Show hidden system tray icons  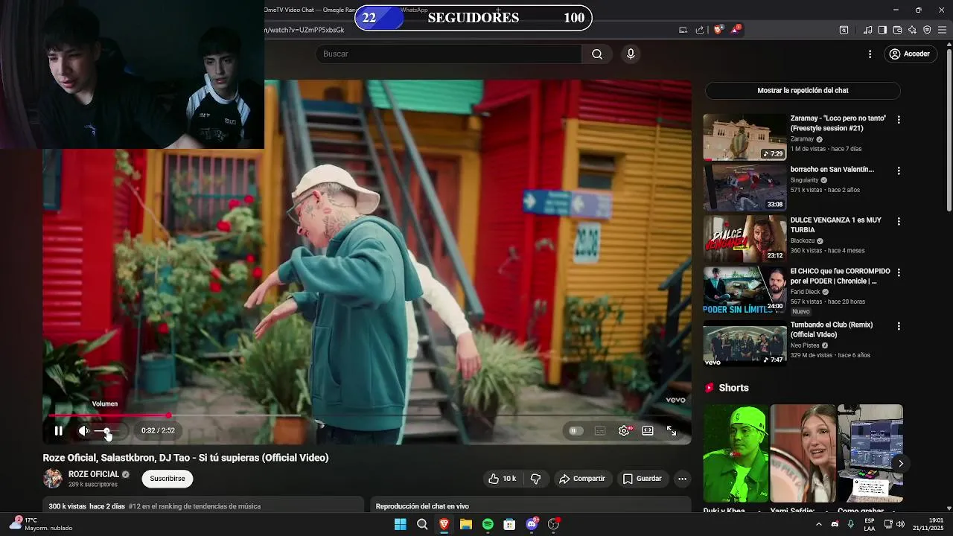tap(818, 524)
